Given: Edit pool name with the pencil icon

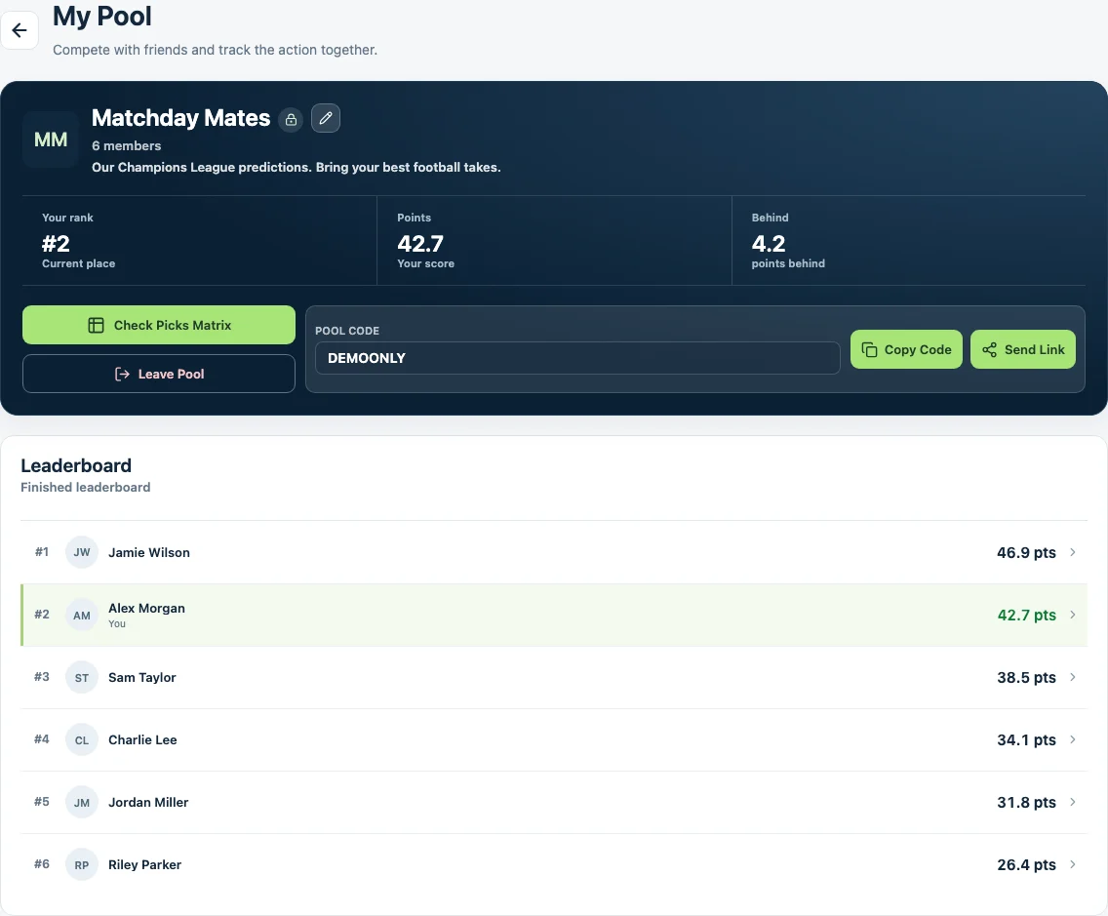Looking at the screenshot, I should [326, 118].
